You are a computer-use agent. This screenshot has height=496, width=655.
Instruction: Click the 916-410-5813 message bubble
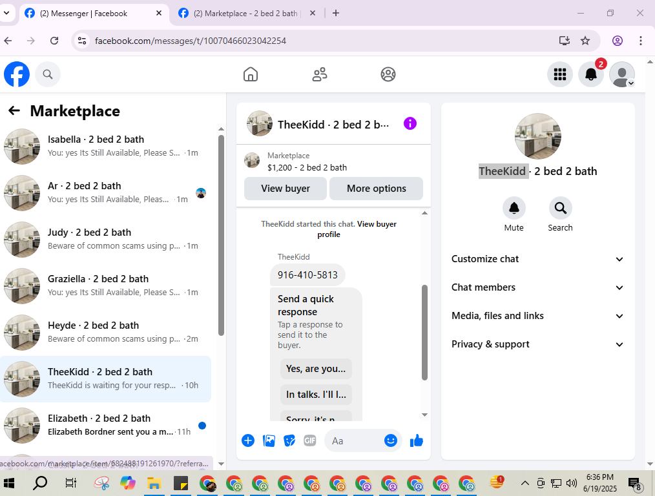pos(307,274)
